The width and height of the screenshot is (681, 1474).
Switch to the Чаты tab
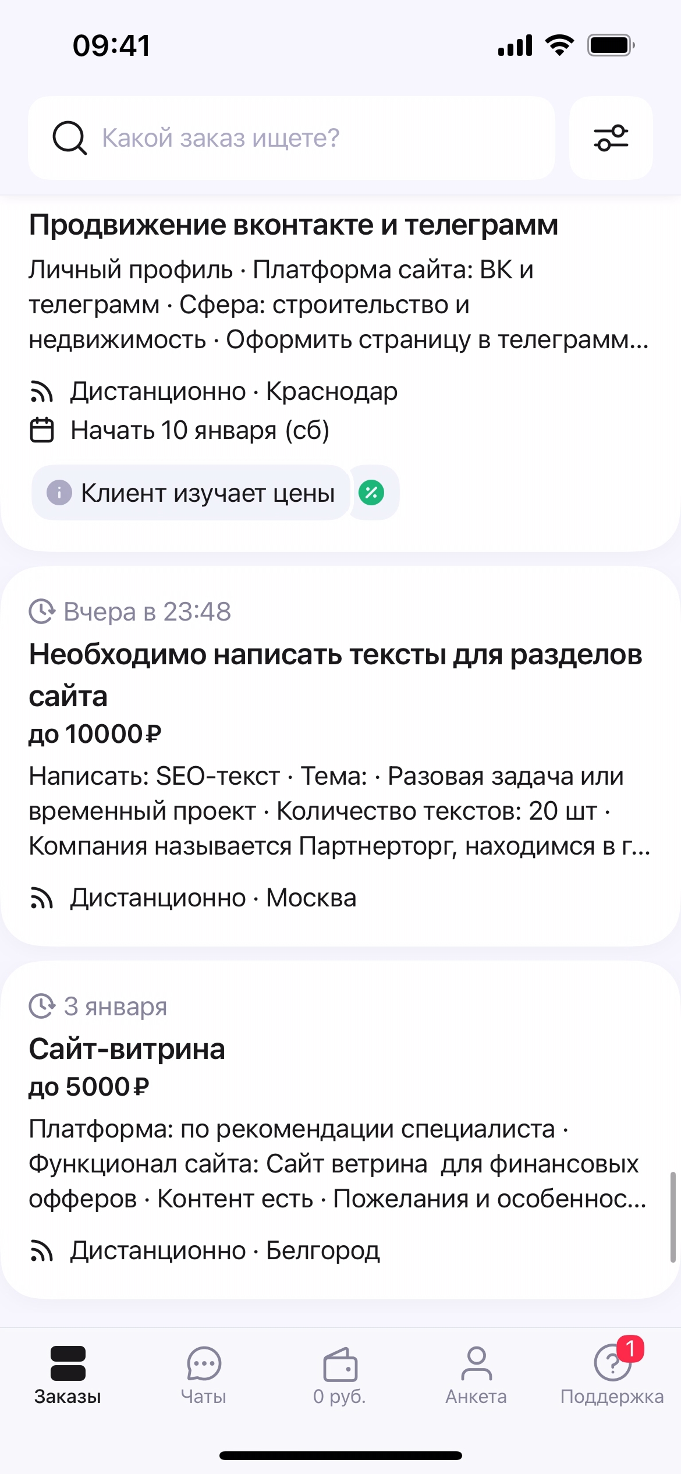pos(204,1374)
